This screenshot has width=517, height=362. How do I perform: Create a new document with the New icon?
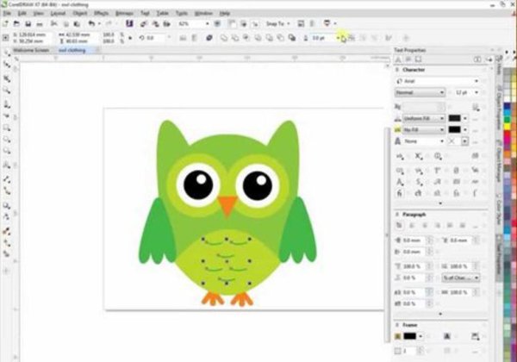point(6,24)
